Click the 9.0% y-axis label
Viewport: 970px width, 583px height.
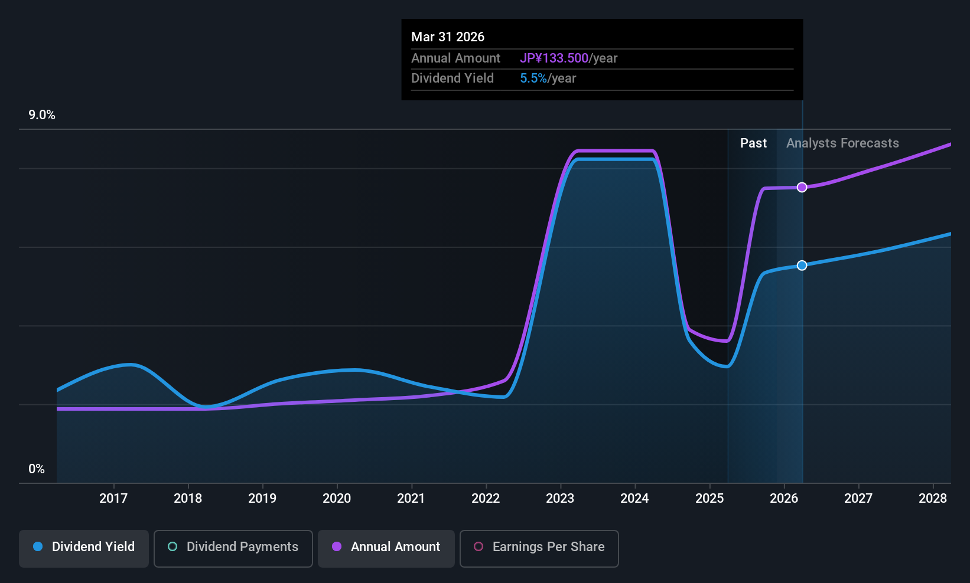pos(42,115)
